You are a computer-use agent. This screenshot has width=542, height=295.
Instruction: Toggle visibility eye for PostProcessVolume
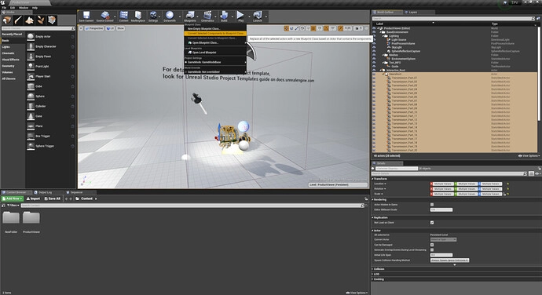pyautogui.click(x=374, y=43)
